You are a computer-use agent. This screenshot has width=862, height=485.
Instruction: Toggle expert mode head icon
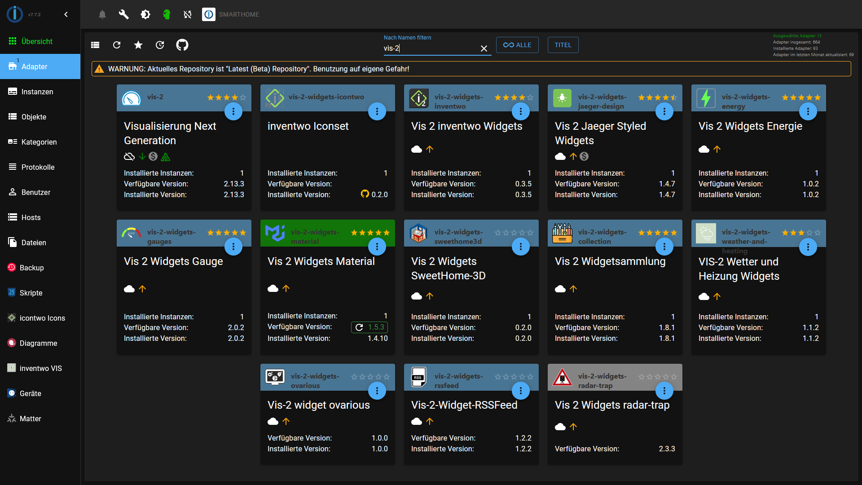[x=167, y=14]
